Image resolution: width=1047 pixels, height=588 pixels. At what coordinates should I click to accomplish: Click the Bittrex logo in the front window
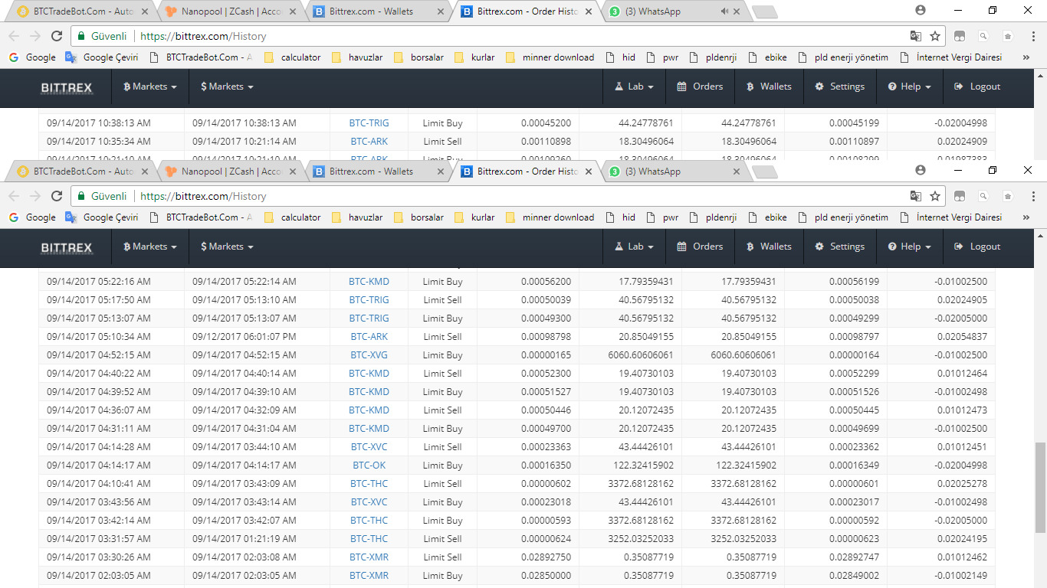tap(66, 247)
